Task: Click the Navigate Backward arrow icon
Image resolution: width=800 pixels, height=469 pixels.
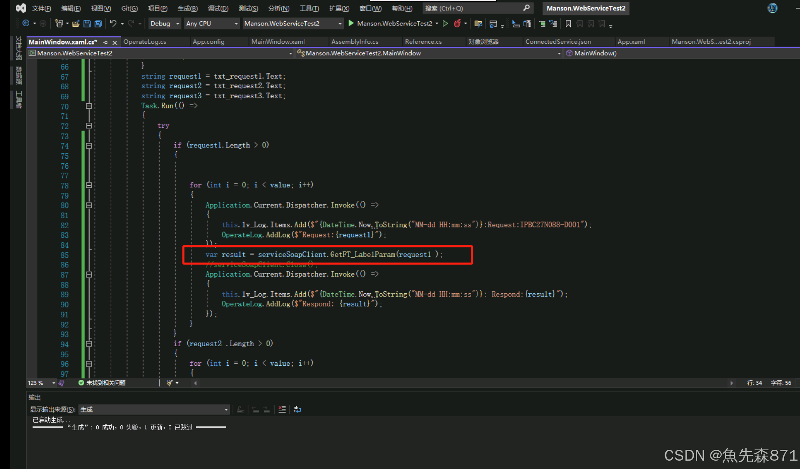Action: click(26, 23)
